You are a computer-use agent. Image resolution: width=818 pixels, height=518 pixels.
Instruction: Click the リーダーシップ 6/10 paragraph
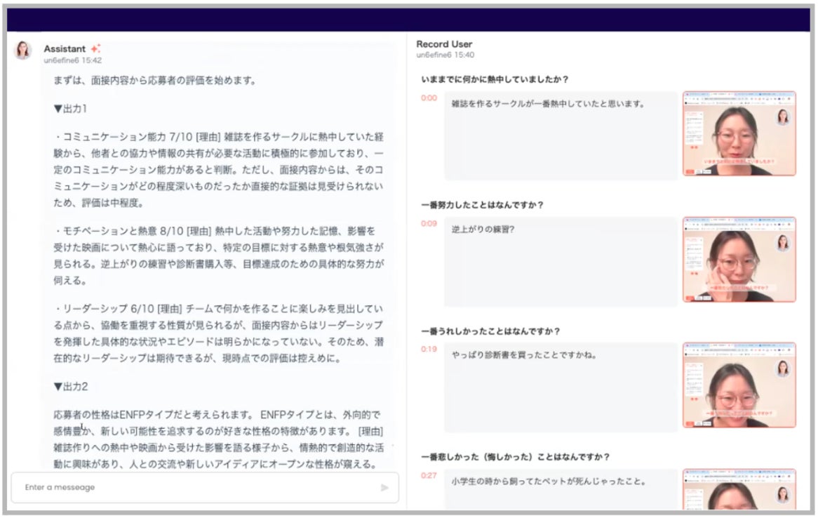point(219,333)
